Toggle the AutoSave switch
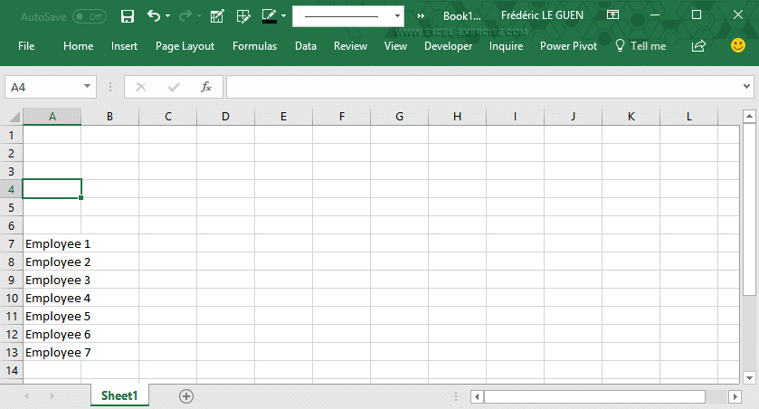This screenshot has height=409, width=759. pos(90,16)
